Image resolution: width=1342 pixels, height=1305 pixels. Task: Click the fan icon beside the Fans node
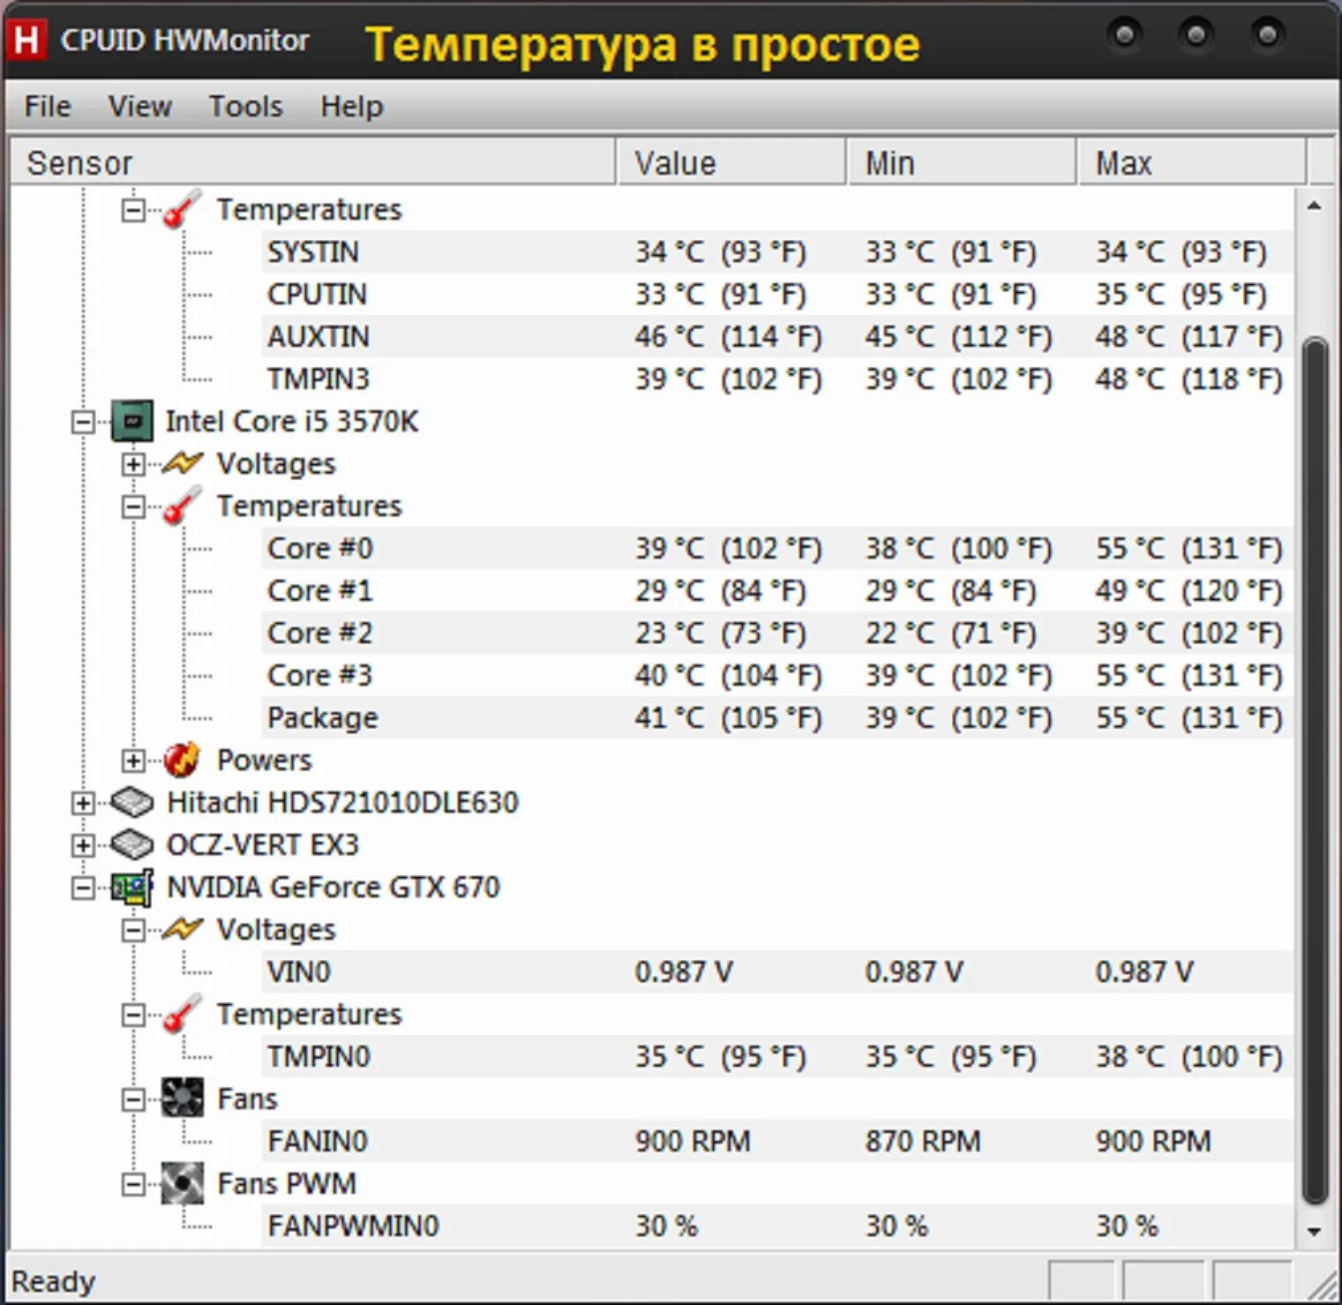(x=183, y=1098)
